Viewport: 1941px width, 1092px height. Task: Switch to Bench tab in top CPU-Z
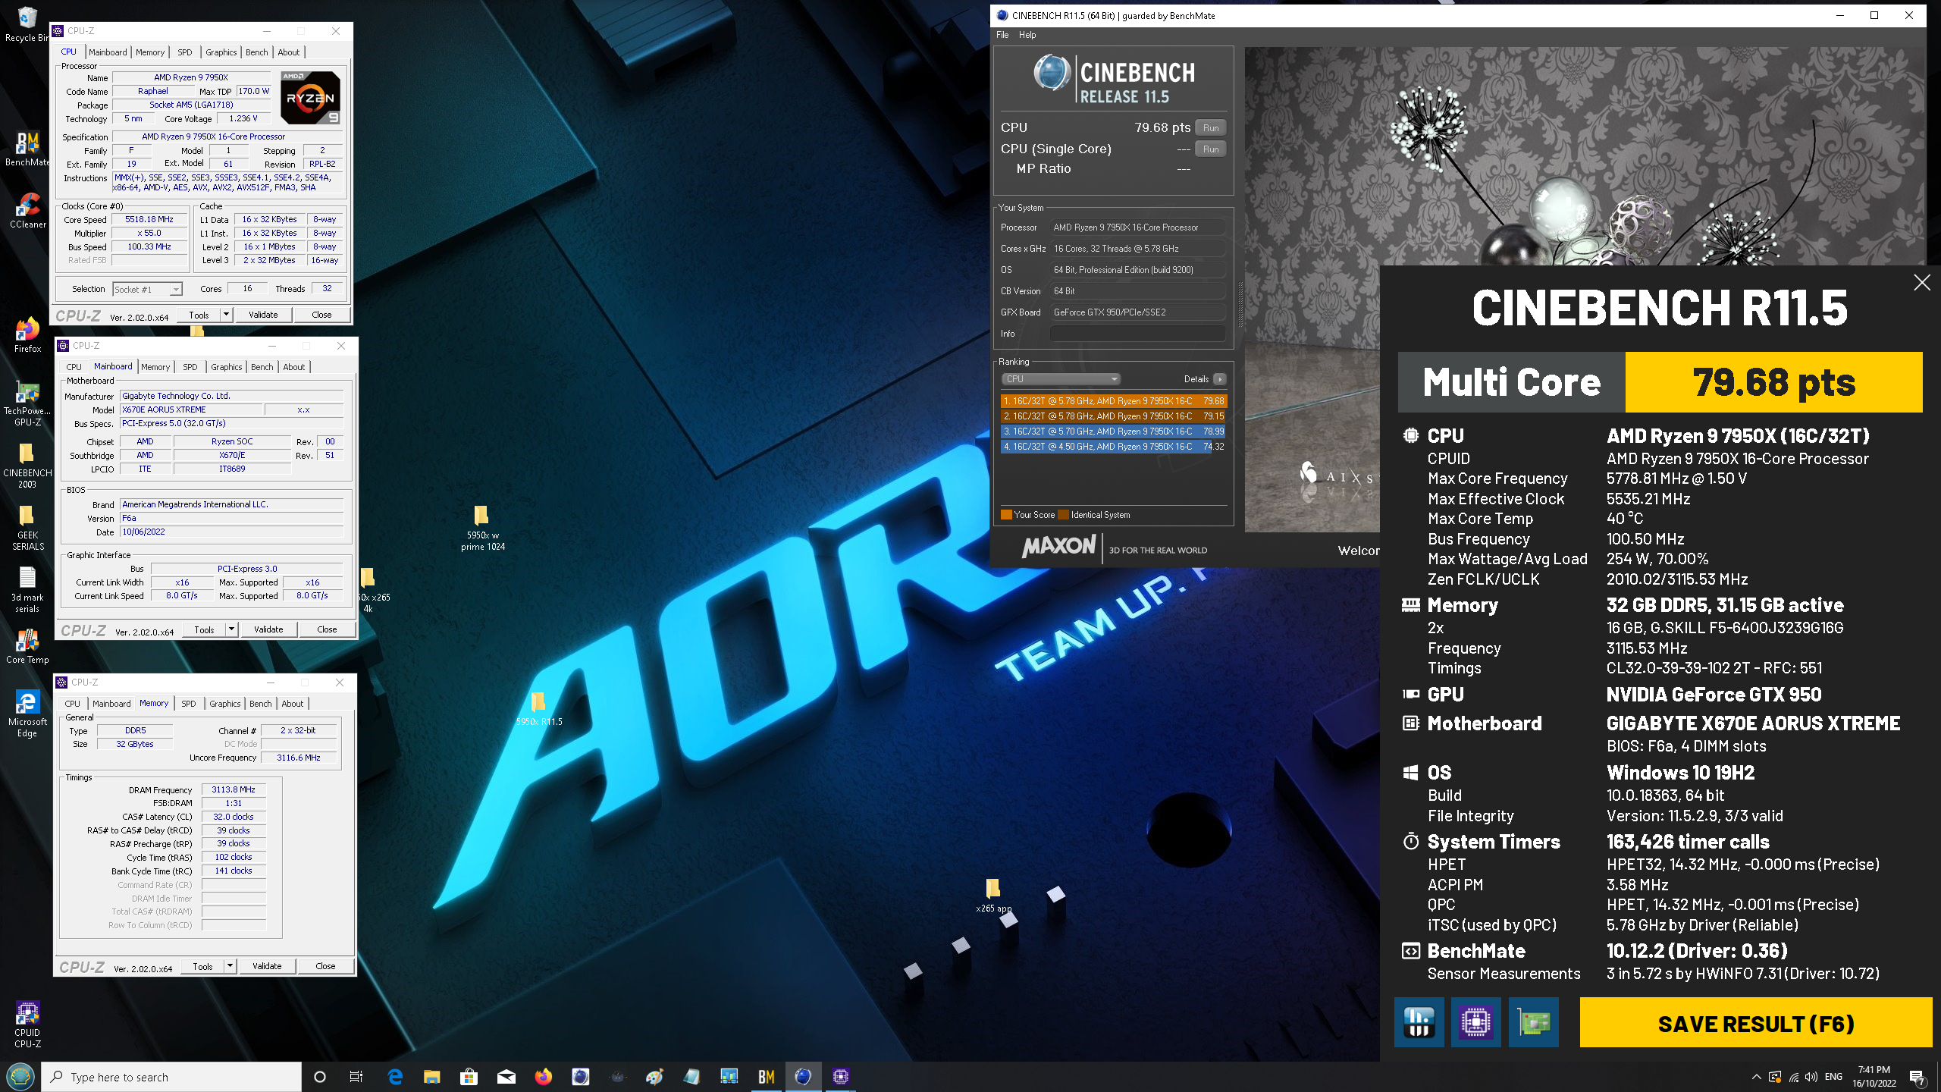[x=257, y=52]
